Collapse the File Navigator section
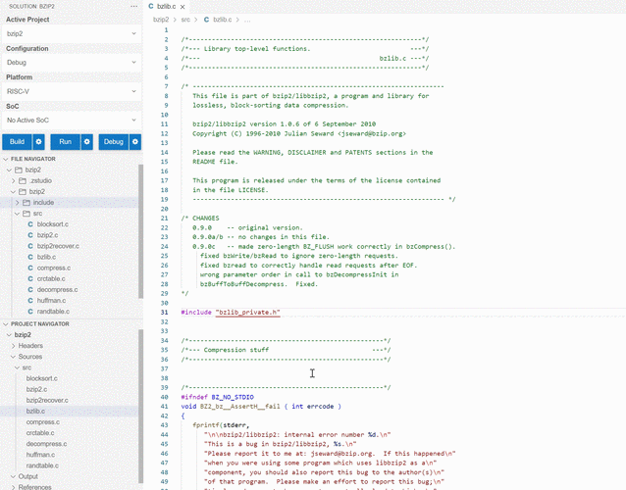This screenshot has width=626, height=490. pos(4,159)
